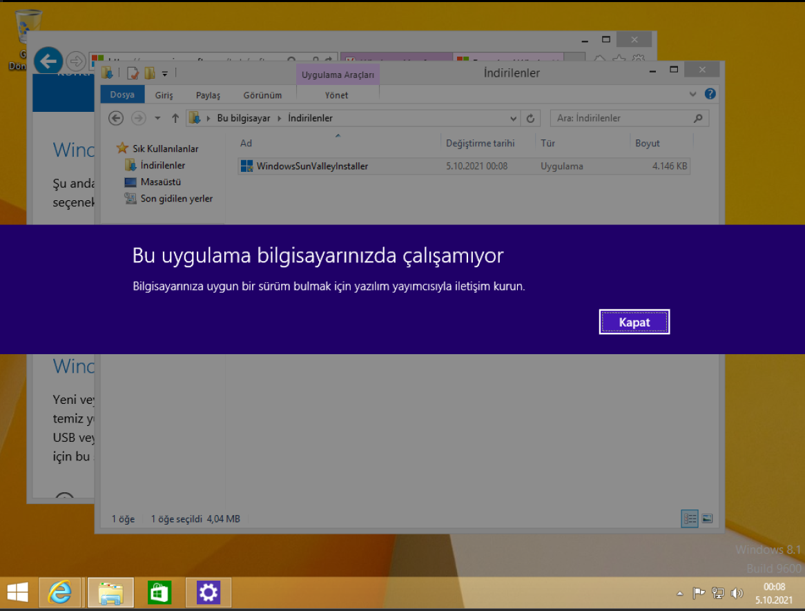Show hidden icons in the system tray
This screenshot has width=805, height=611.
(680, 594)
